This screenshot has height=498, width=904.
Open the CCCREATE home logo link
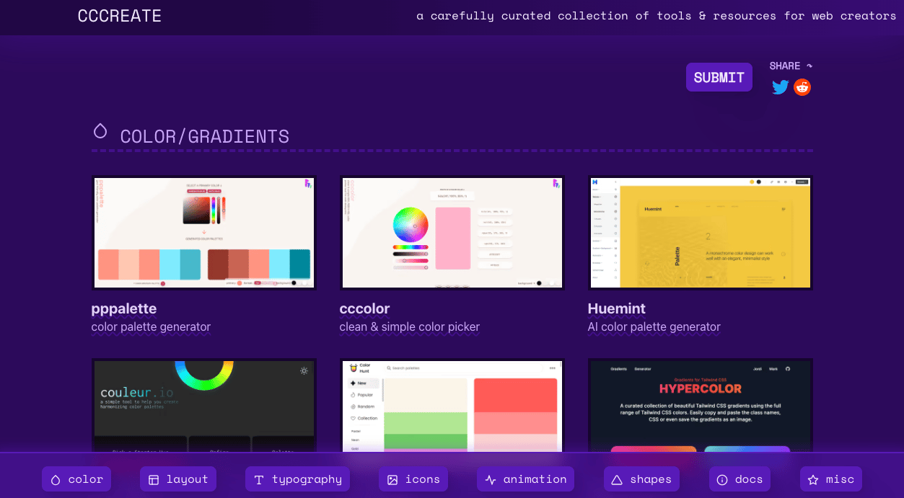coord(120,16)
